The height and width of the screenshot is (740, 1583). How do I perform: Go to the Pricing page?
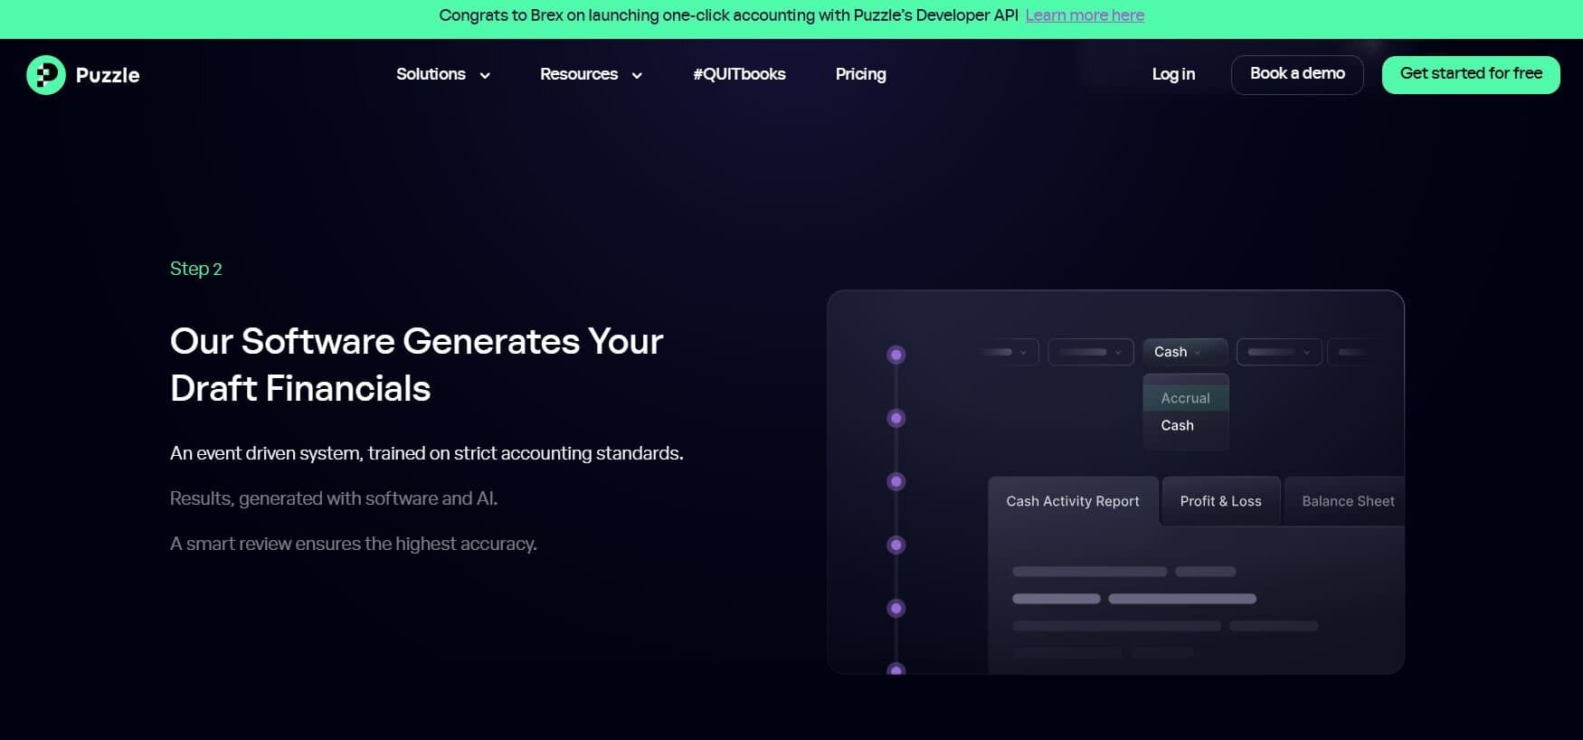click(x=860, y=74)
